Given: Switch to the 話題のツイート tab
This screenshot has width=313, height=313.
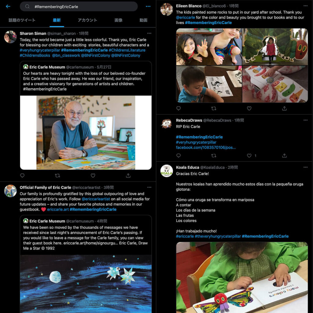Looking at the screenshot, I should 22,20.
